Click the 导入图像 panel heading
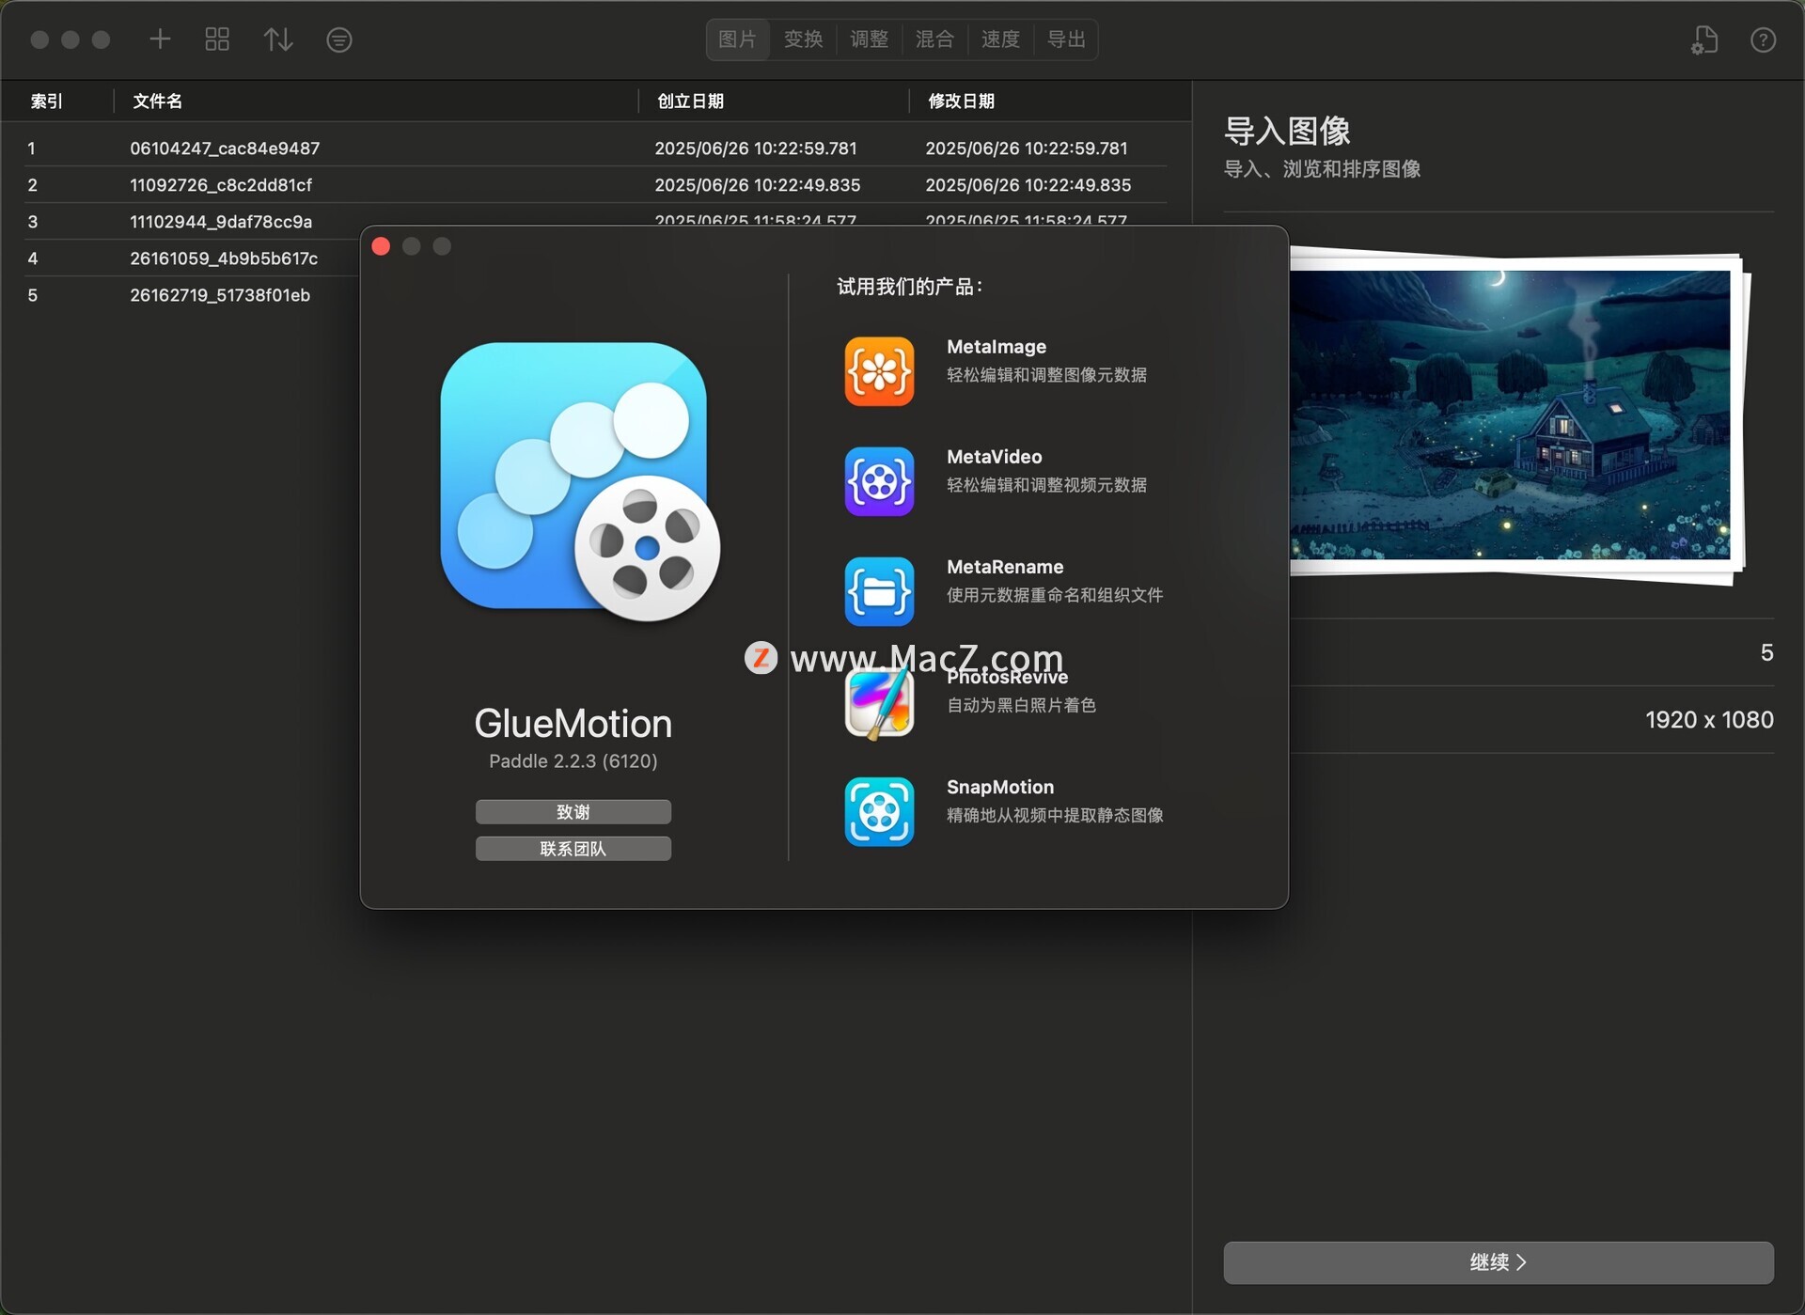Screen dimensions: 1805x1315 (x=1287, y=131)
